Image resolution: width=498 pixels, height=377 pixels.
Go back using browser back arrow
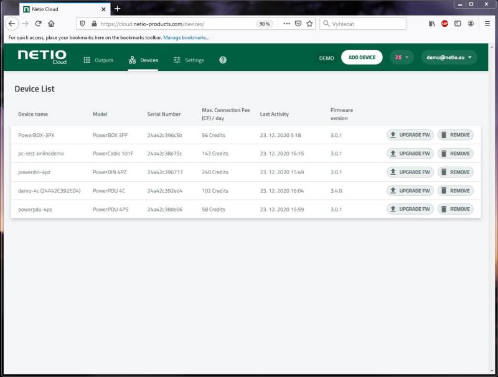click(x=12, y=24)
